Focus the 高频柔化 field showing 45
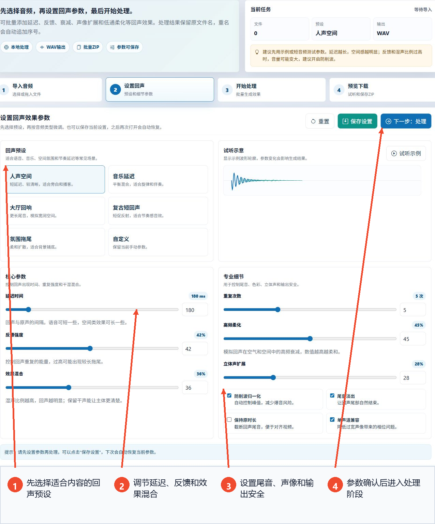The image size is (435, 524). click(x=413, y=339)
